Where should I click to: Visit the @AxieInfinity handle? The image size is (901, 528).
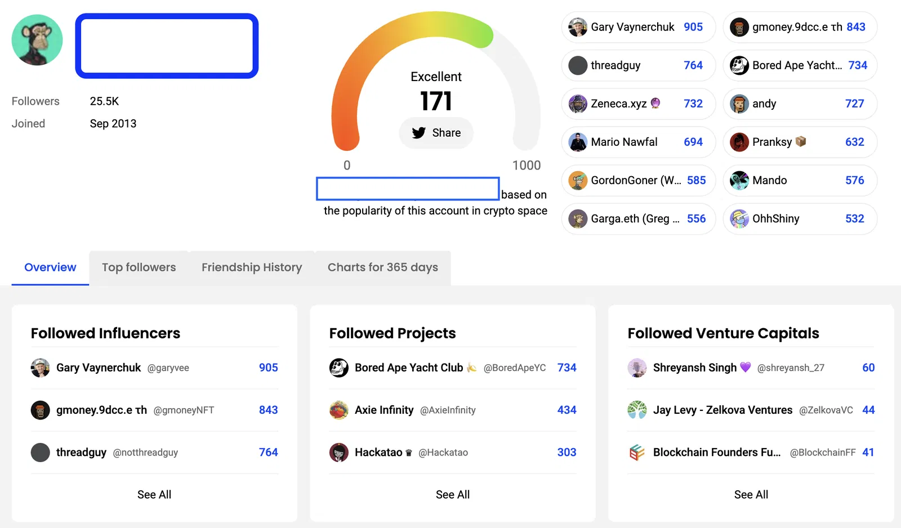pos(448,410)
